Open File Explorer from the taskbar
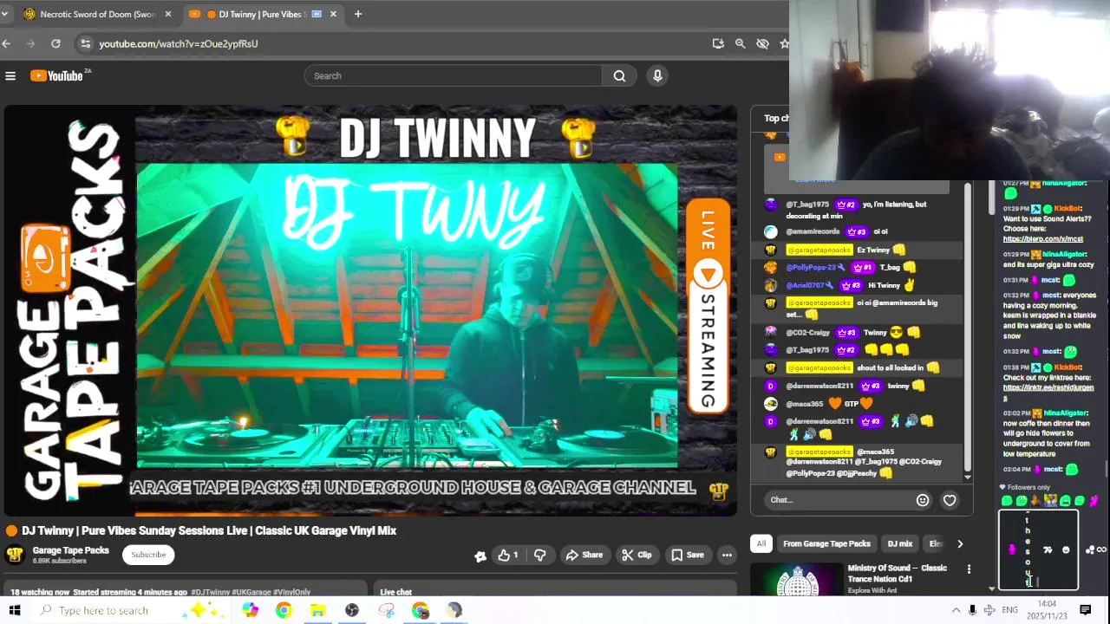The image size is (1110, 624). click(x=317, y=610)
